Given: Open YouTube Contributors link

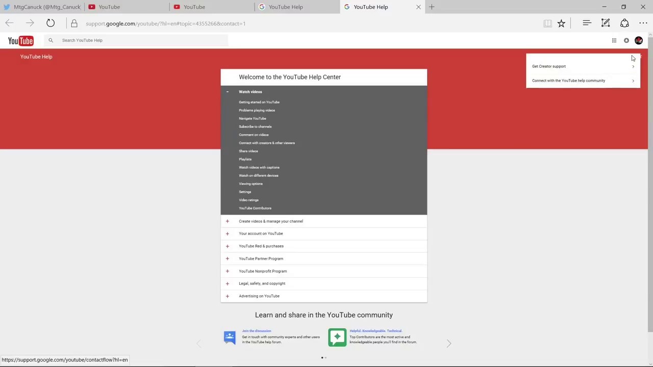Looking at the screenshot, I should (x=255, y=208).
